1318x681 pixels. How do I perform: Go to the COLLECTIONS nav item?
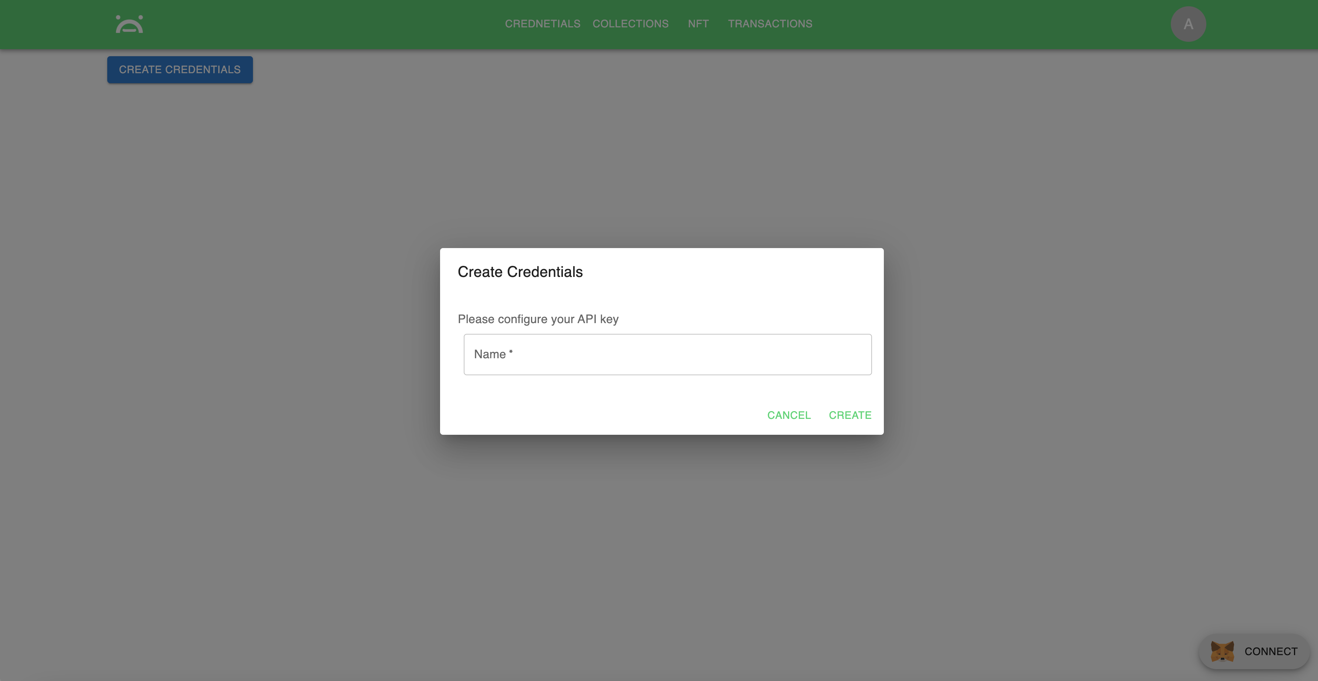coord(631,24)
